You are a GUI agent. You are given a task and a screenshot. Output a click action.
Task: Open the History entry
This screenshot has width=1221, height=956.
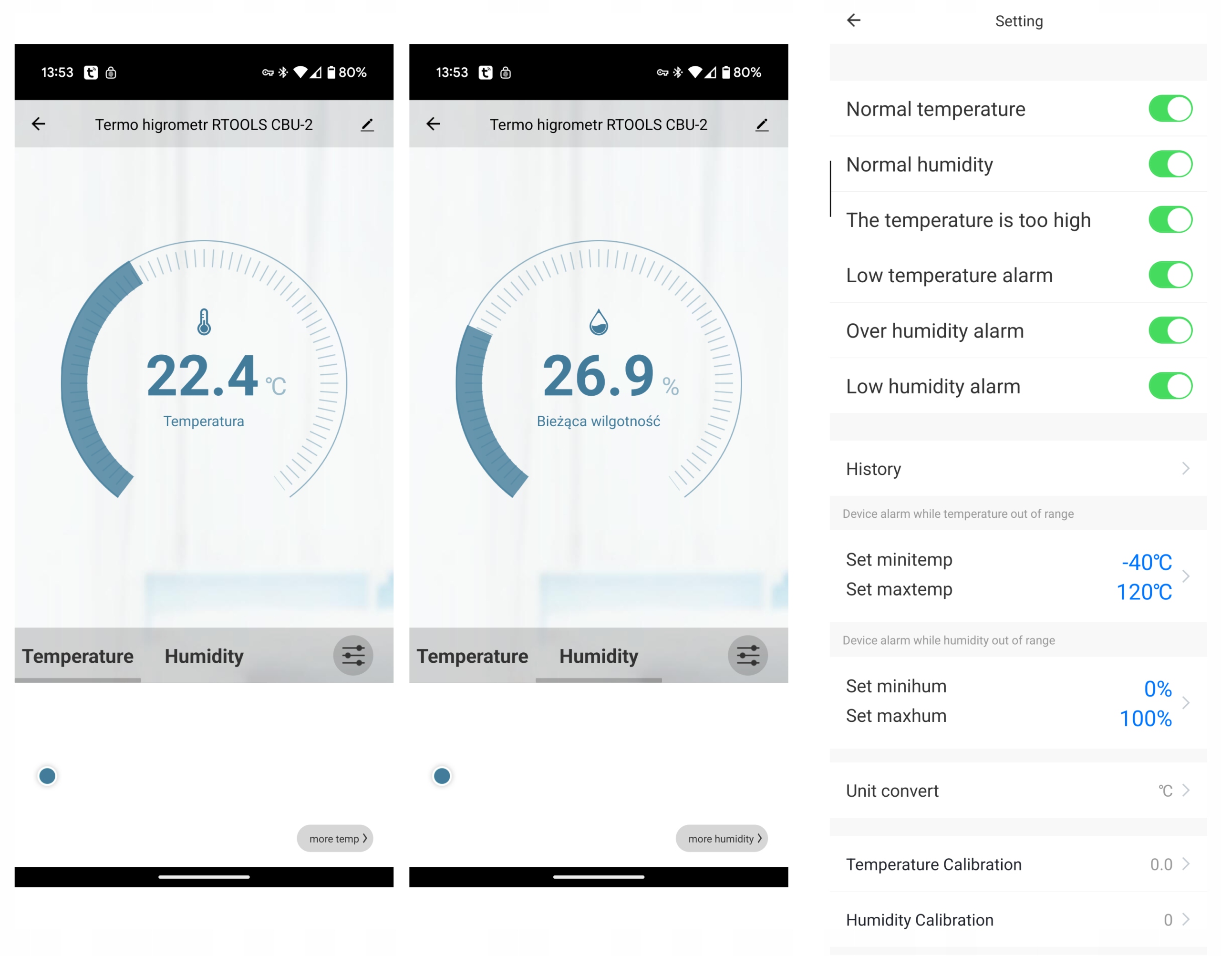pyautogui.click(x=1017, y=469)
